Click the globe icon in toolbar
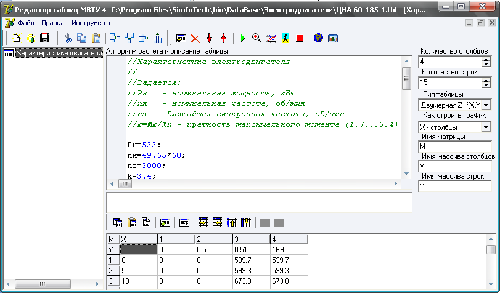This screenshot has height=293, width=500. coord(318,38)
